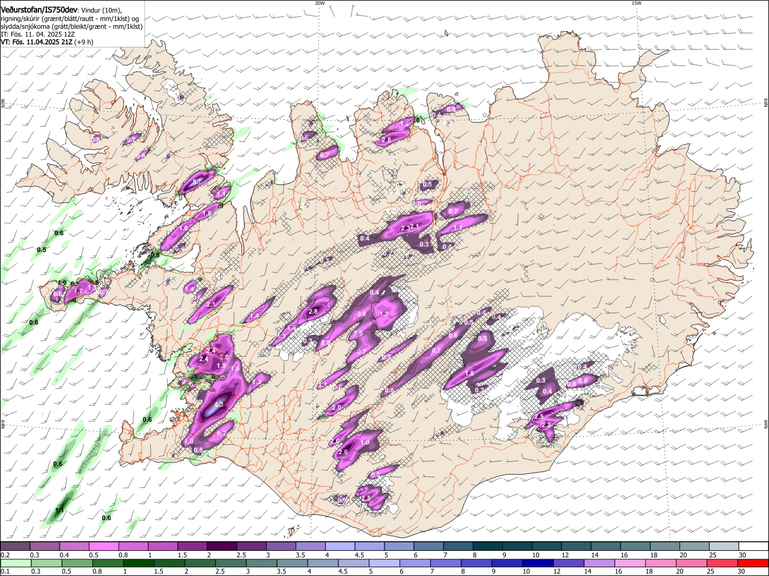Click the snow scale swatch between 0.2 and 0.3
The height and width of the screenshot is (576, 769).
[15, 546]
